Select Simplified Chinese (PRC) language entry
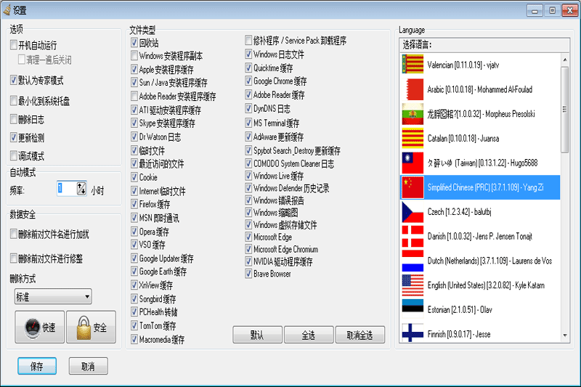 (481, 187)
